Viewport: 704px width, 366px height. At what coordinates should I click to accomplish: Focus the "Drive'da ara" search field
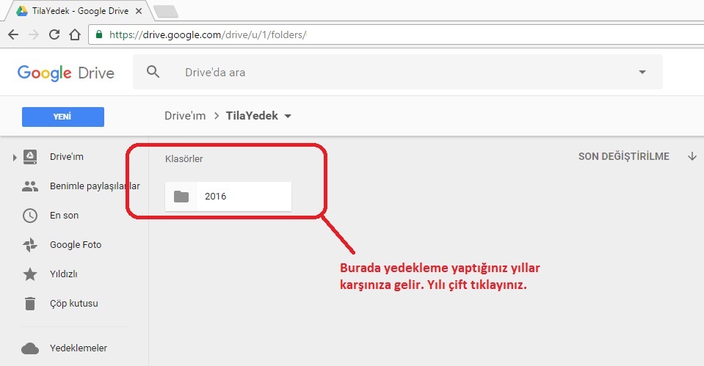[397, 72]
